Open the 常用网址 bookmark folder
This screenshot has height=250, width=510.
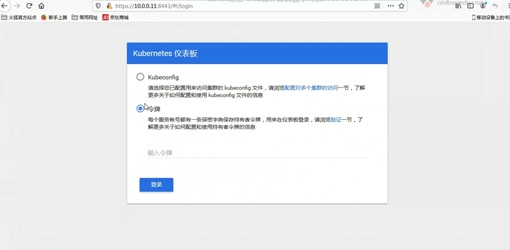pos(85,18)
